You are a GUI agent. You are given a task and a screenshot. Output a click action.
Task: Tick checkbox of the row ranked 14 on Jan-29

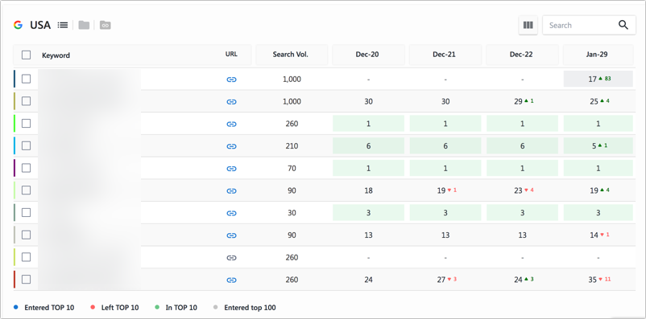tap(26, 235)
